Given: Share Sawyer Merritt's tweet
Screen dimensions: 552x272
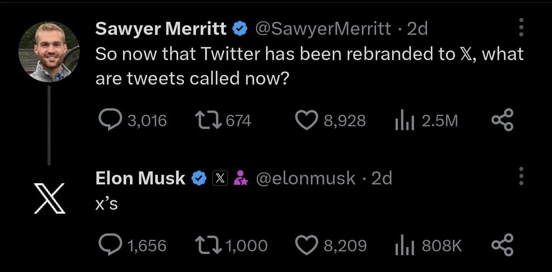Looking at the screenshot, I should pyautogui.click(x=502, y=120).
